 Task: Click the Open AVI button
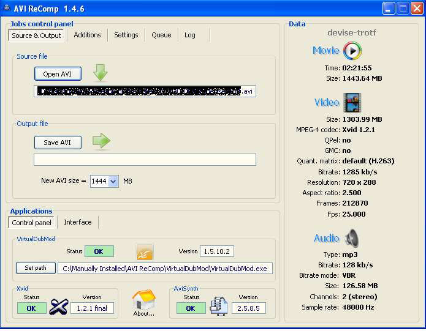pos(58,74)
